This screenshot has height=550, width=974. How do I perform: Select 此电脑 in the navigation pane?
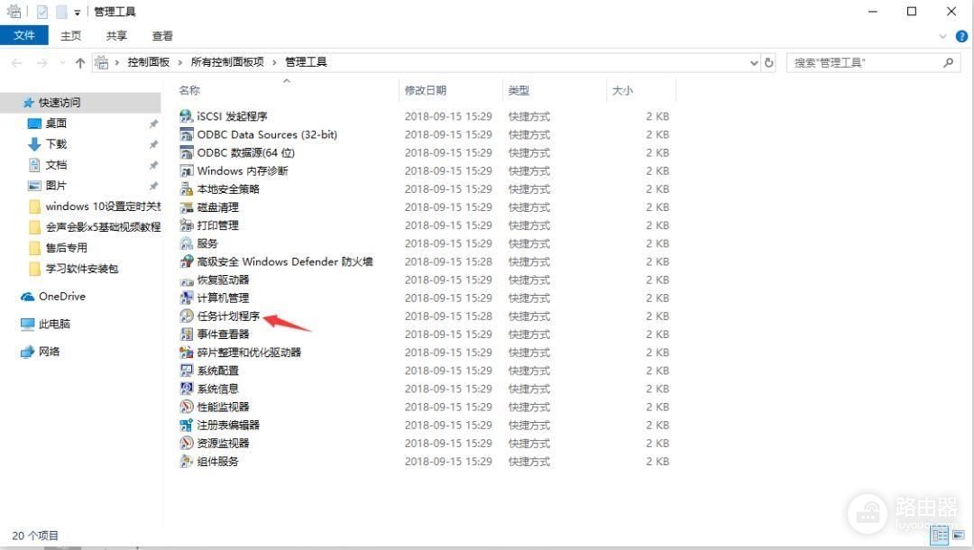(x=46, y=324)
